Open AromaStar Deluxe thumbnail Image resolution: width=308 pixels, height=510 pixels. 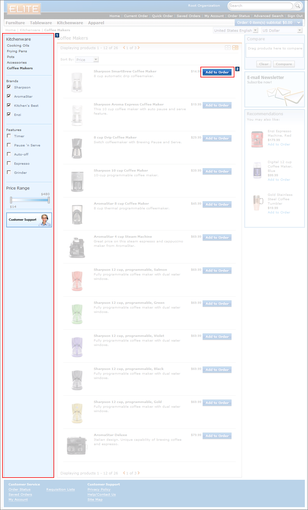click(x=77, y=445)
